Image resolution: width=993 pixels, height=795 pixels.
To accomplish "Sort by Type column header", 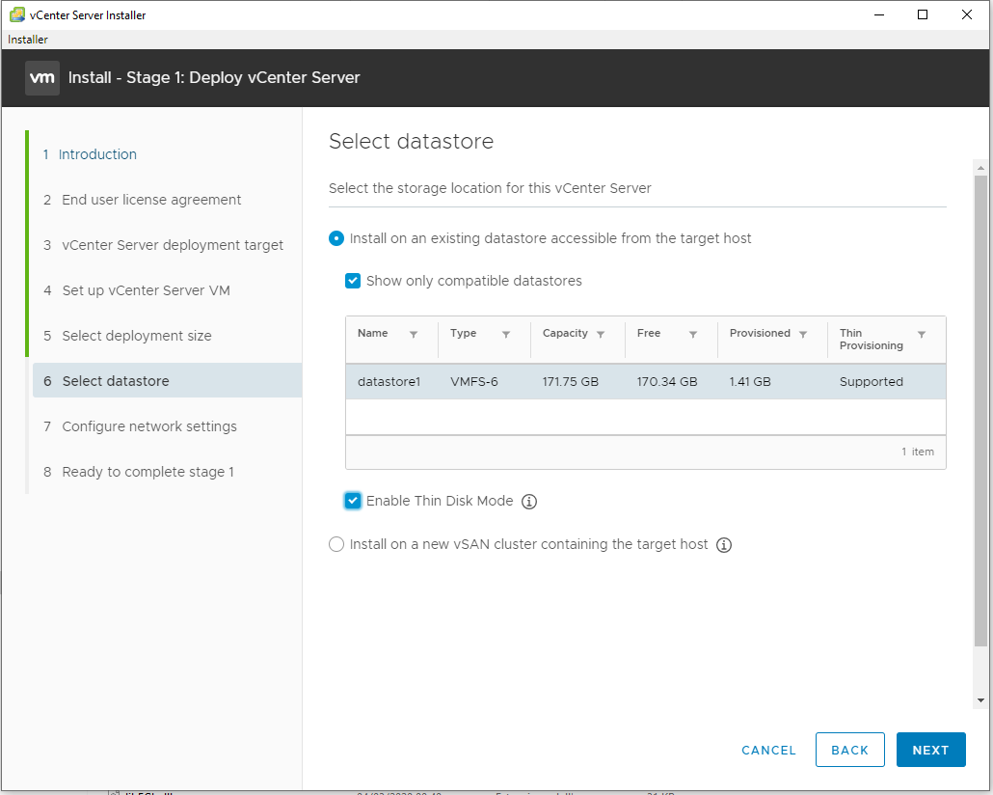I will tap(463, 334).
